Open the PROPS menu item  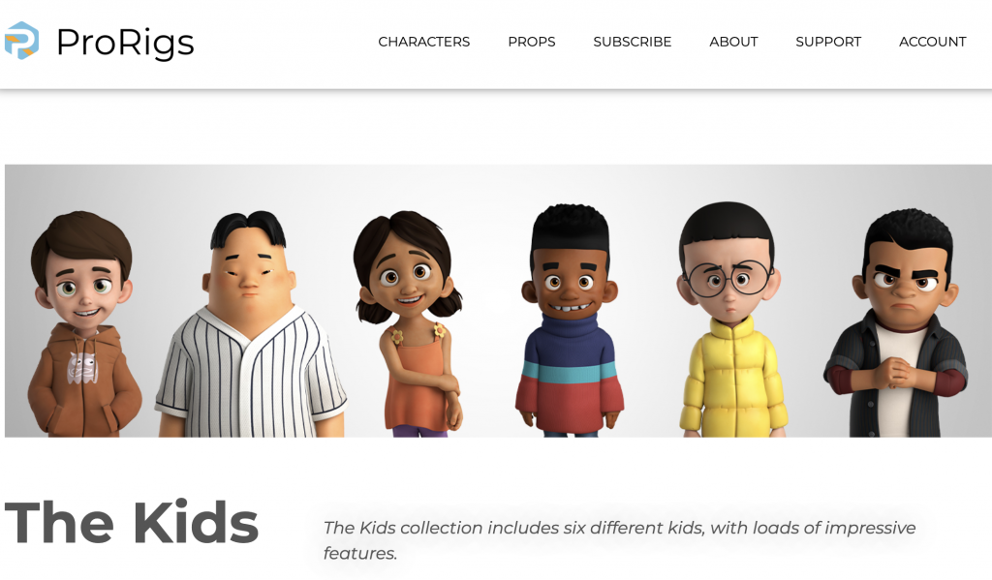pyautogui.click(x=532, y=42)
